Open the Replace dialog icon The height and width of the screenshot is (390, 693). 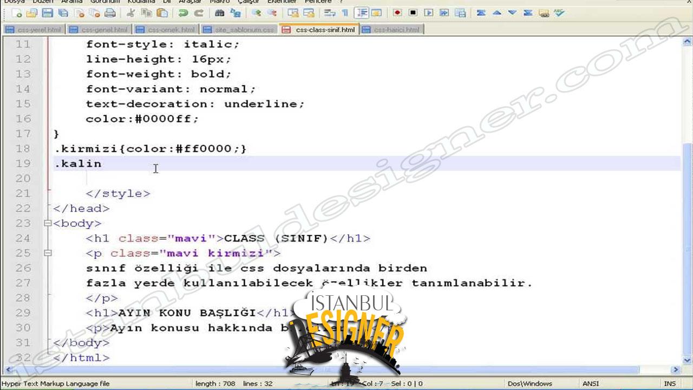[235, 12]
